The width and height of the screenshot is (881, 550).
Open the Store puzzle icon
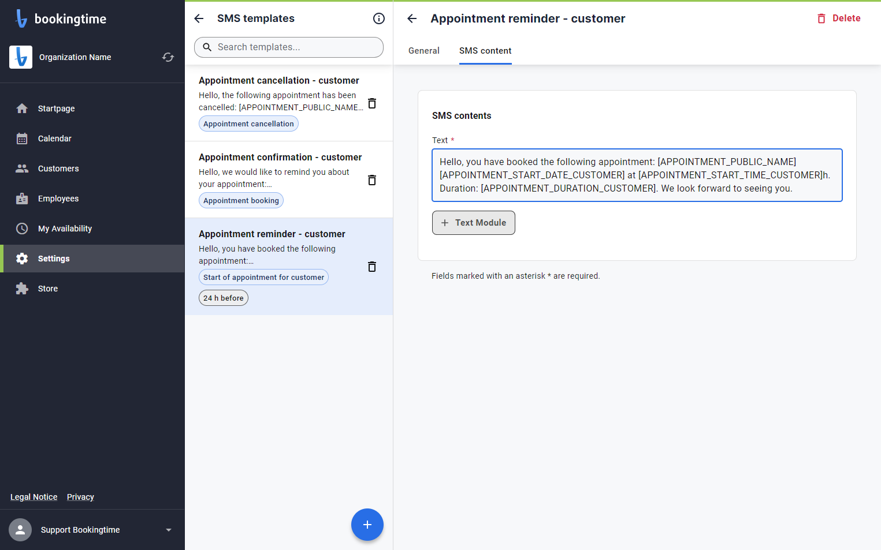[22, 289]
